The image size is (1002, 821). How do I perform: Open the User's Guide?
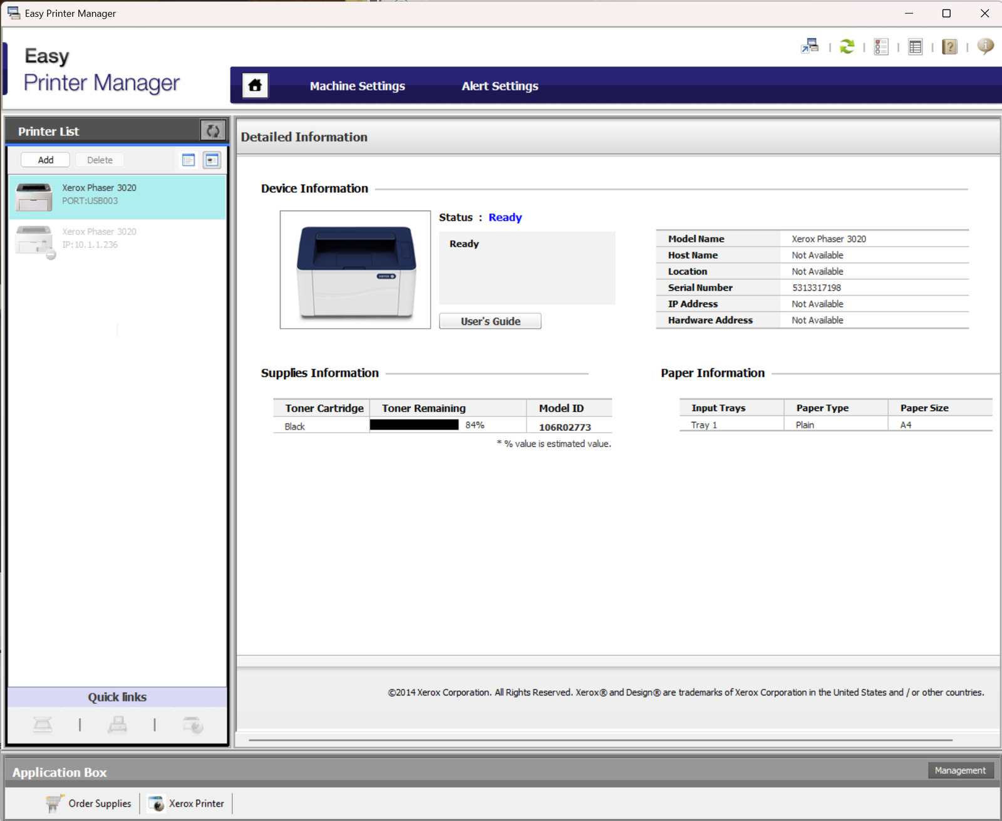tap(490, 321)
